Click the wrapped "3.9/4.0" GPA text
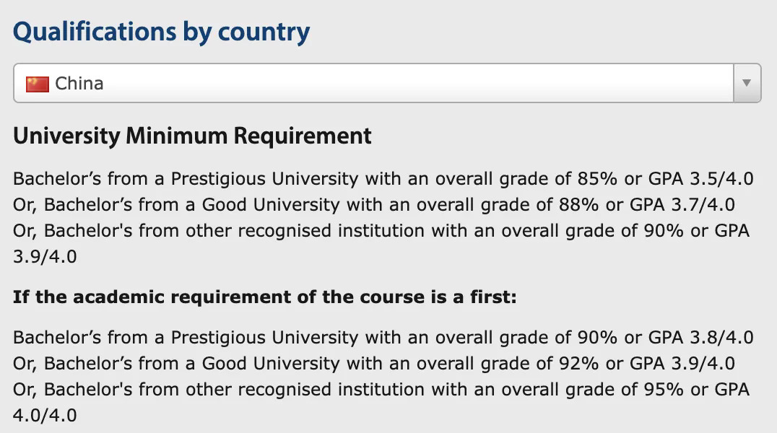This screenshot has width=777, height=433. point(45,257)
